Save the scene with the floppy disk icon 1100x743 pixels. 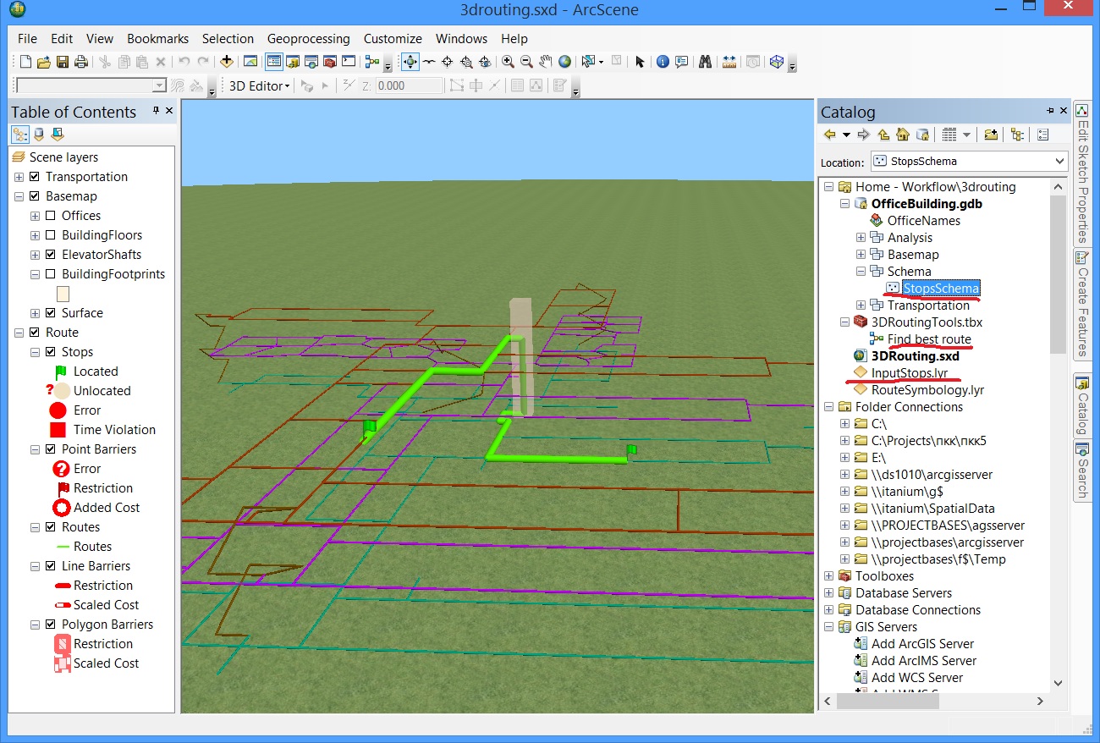pyautogui.click(x=63, y=62)
